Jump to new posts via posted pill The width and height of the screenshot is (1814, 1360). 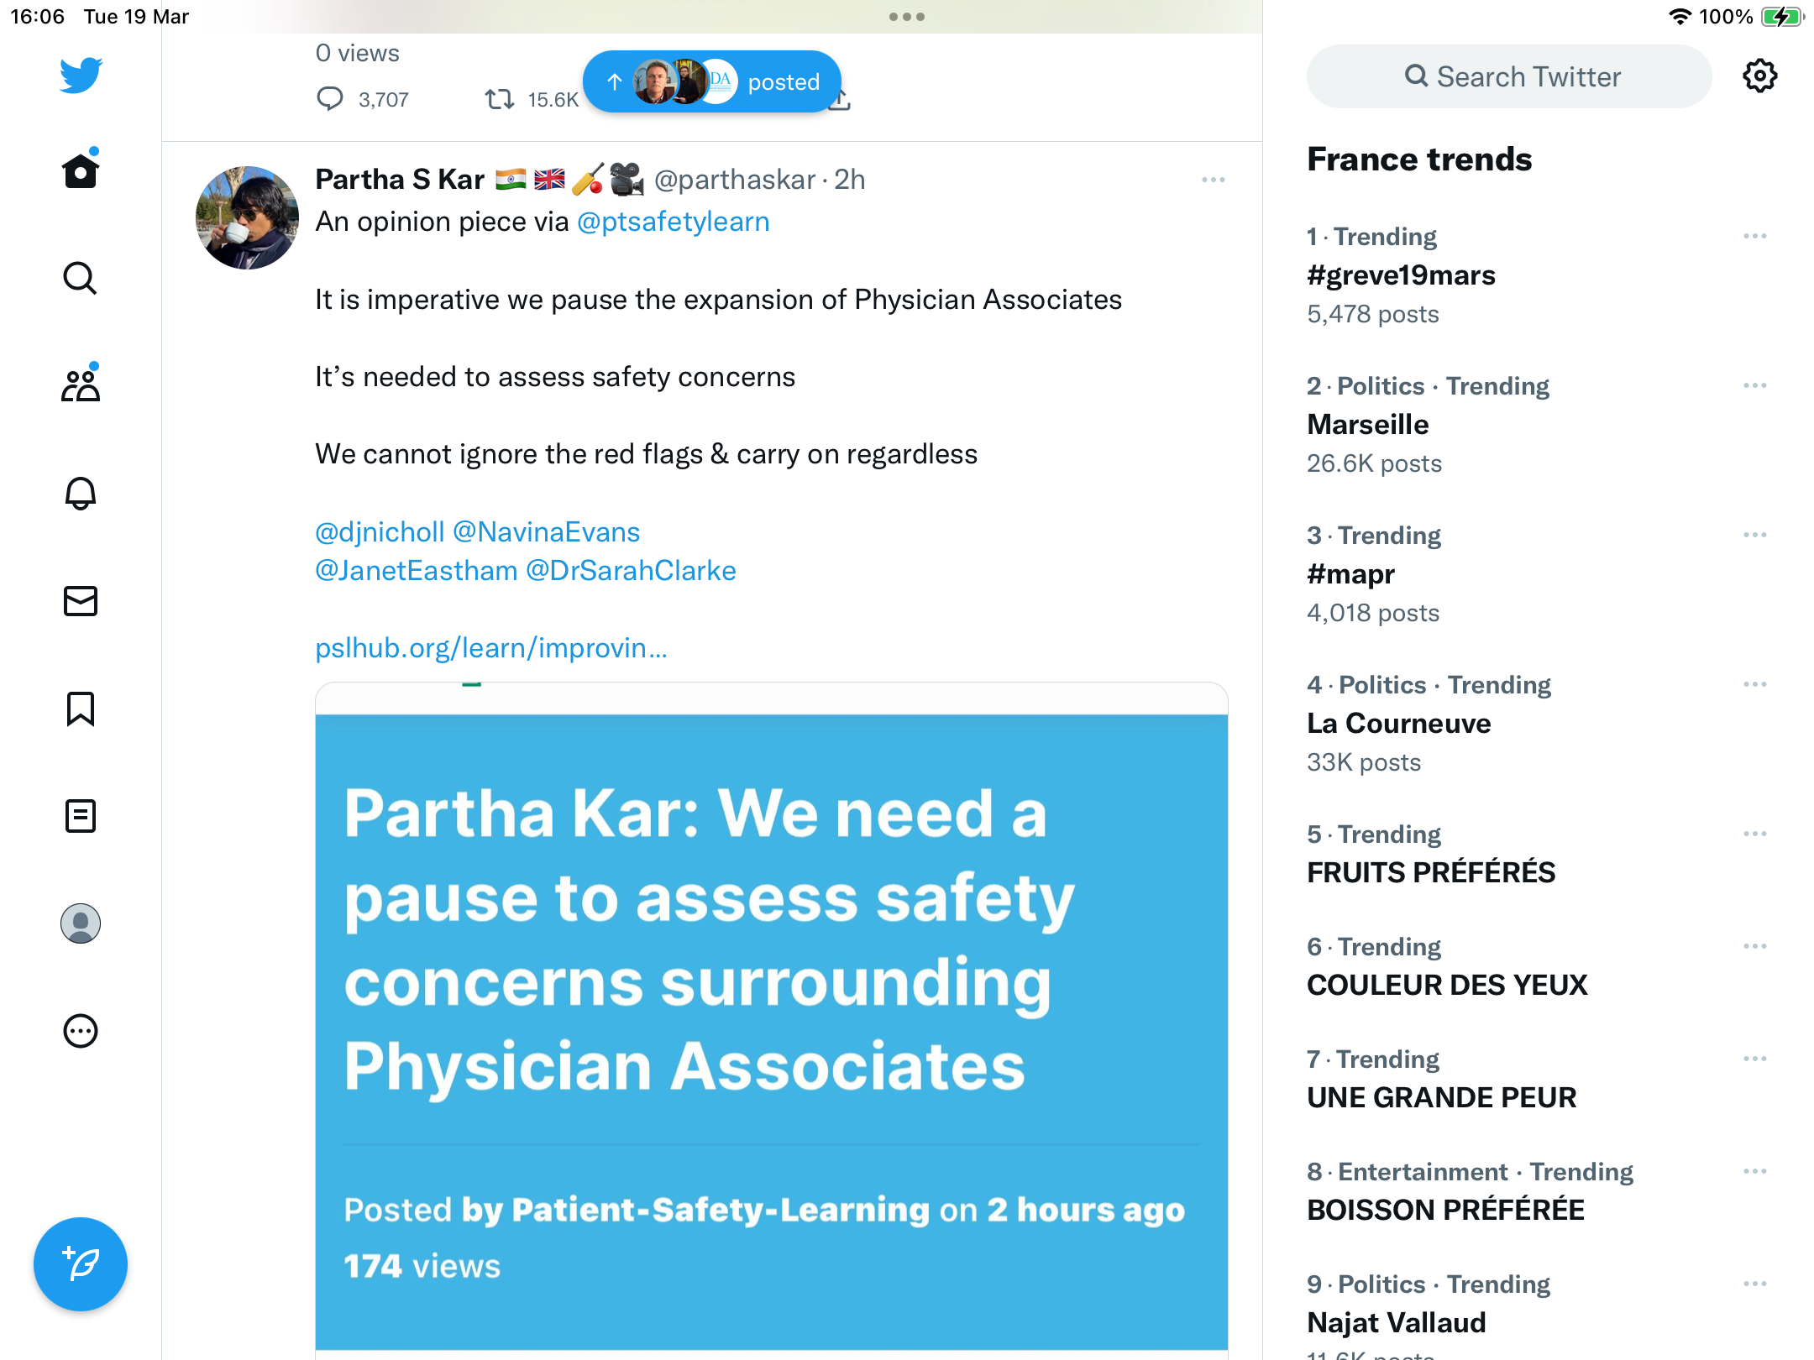(x=712, y=81)
